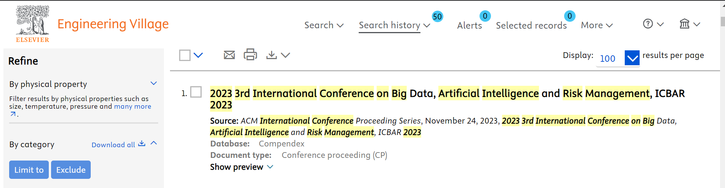Check the box for result 1

[x=196, y=92]
